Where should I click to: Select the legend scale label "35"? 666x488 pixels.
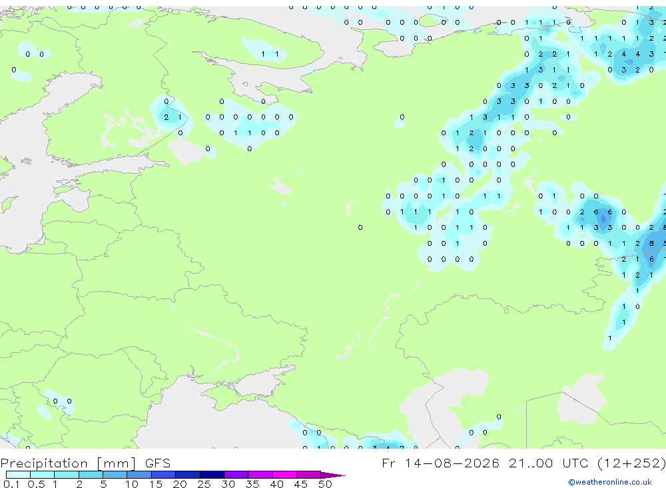click(x=252, y=484)
